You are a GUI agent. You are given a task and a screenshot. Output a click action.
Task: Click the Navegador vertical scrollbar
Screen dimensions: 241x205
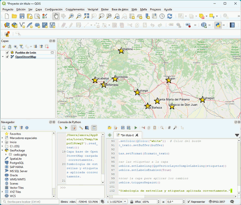tap(54, 165)
